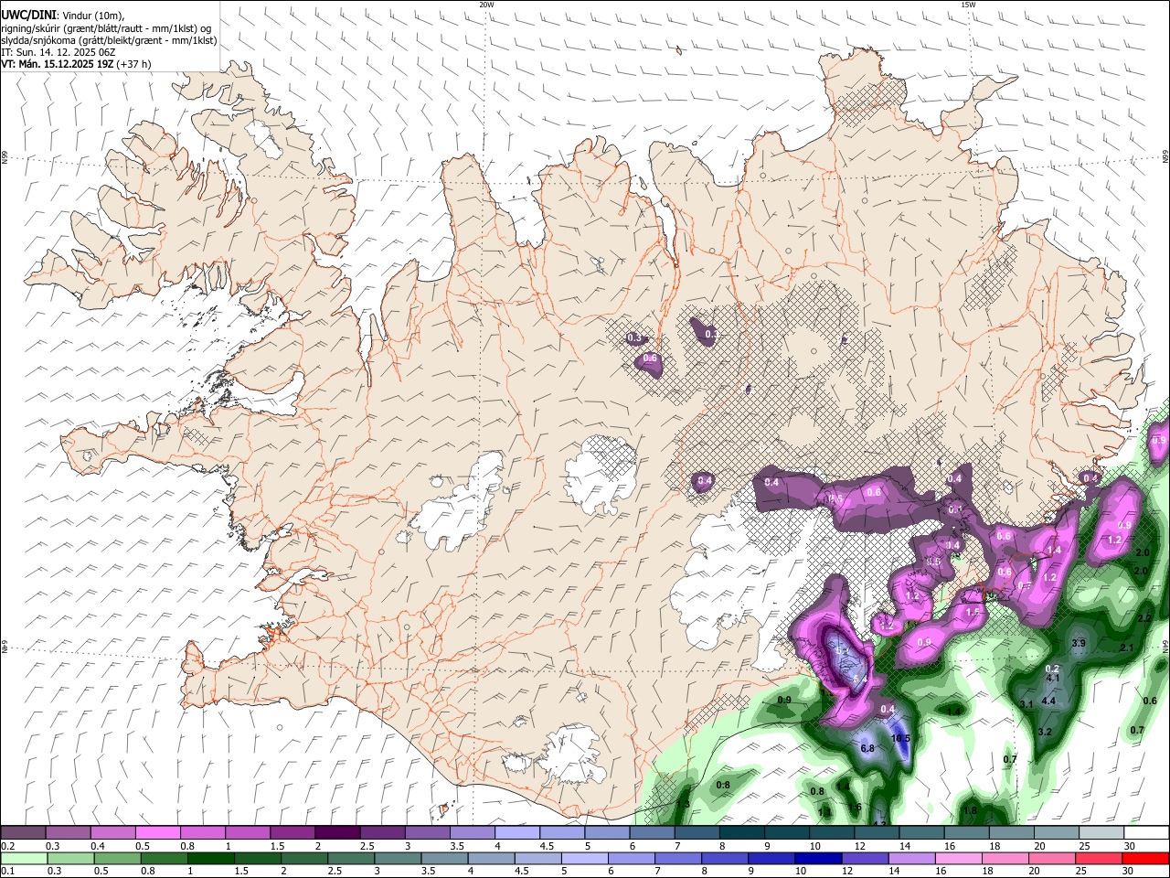The height and width of the screenshot is (878, 1170).
Task: Click the green rain swatch labeled 0.5
Action: click(x=117, y=858)
